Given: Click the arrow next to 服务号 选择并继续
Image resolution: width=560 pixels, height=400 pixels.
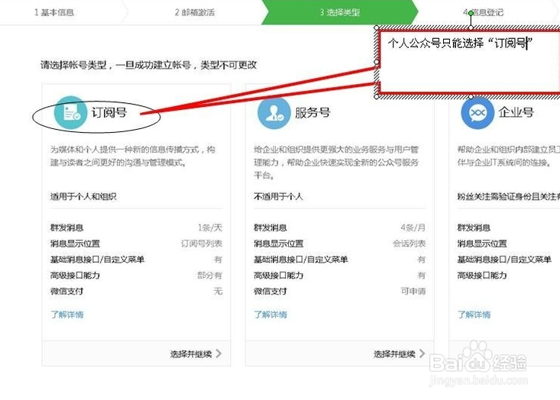Looking at the screenshot, I should point(422,353).
